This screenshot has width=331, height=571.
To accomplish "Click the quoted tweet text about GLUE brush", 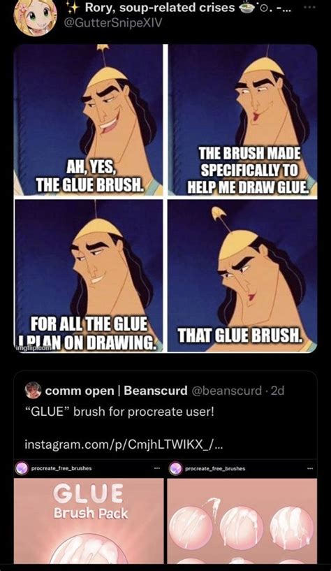I will tap(119, 412).
